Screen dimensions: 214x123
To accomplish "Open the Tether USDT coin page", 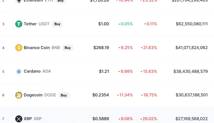I will [37, 24].
